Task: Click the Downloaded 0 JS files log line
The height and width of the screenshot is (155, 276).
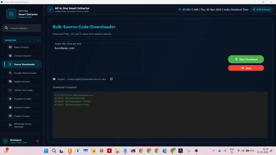Action: coord(72,105)
